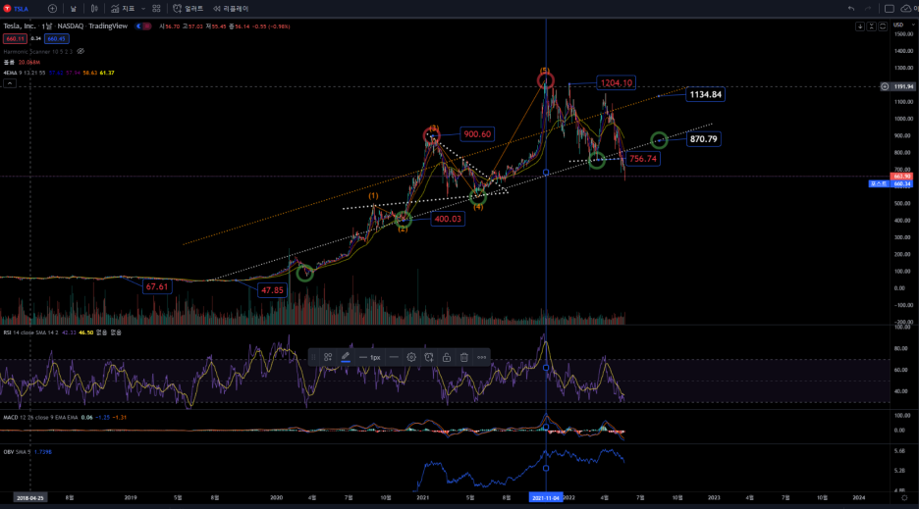Click the green circle near 870.79 label
This screenshot has width=919, height=509.
pyautogui.click(x=659, y=140)
